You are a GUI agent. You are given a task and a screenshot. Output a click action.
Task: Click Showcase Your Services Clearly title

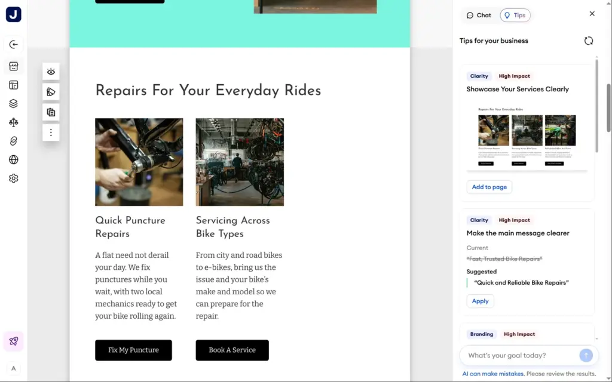pos(518,90)
